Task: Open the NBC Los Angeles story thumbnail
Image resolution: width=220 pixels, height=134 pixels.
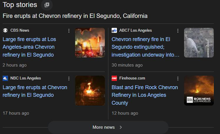Action: click(x=90, y=90)
